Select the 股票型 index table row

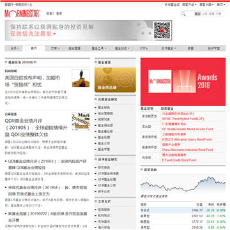(183, 216)
